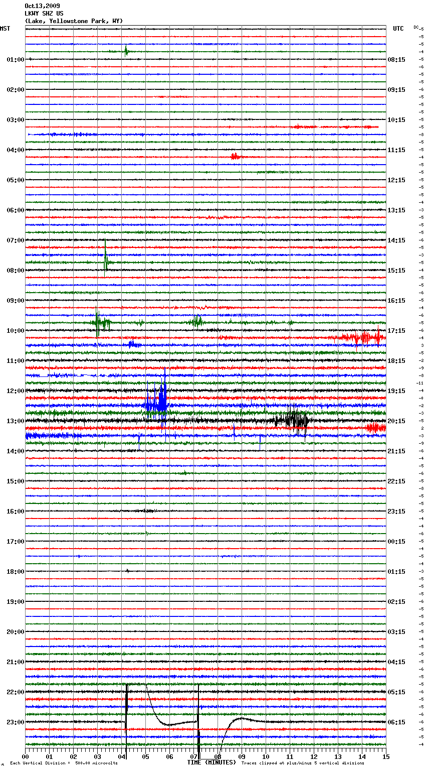Click the 03:15 UTC time label
The width and height of the screenshot is (426, 770).
396,632
